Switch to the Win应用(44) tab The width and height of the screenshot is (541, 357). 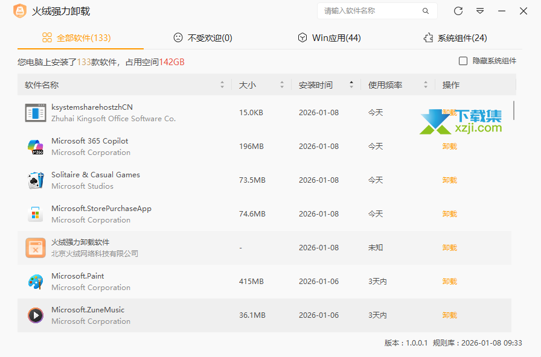(x=329, y=38)
